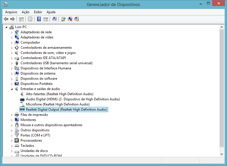This screenshot has width=227, height=166.
Task: Click the Dispositivos Portáteis icon
Action: [17, 84]
